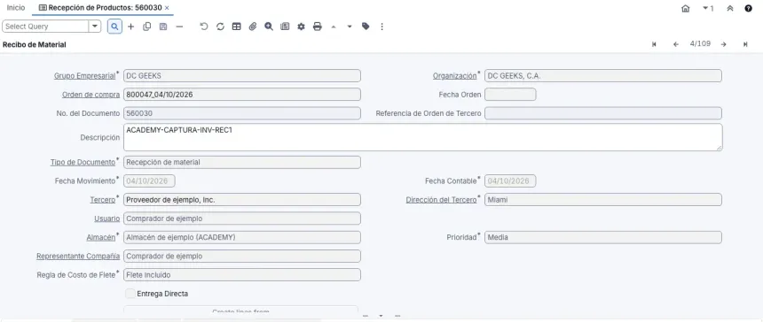
Task: Click the Descripción text area
Action: click(423, 137)
